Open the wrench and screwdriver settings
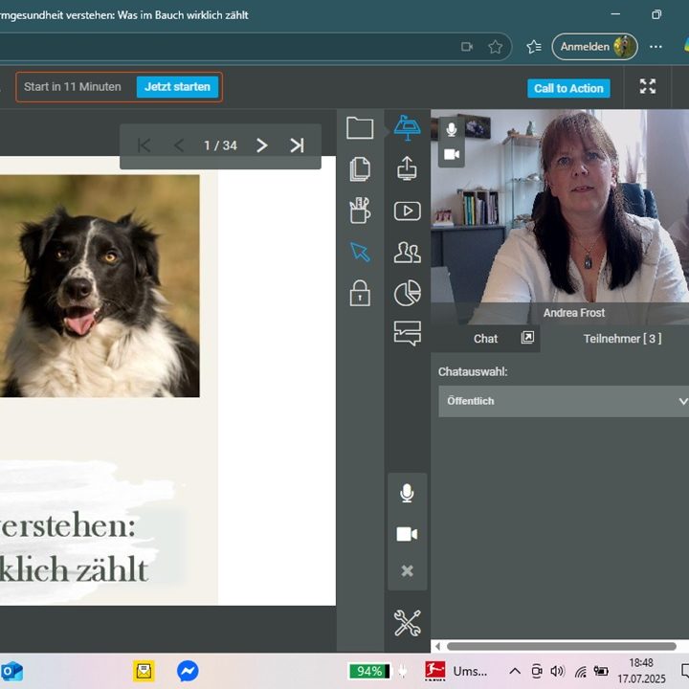Image resolution: width=689 pixels, height=689 pixels. [x=407, y=623]
